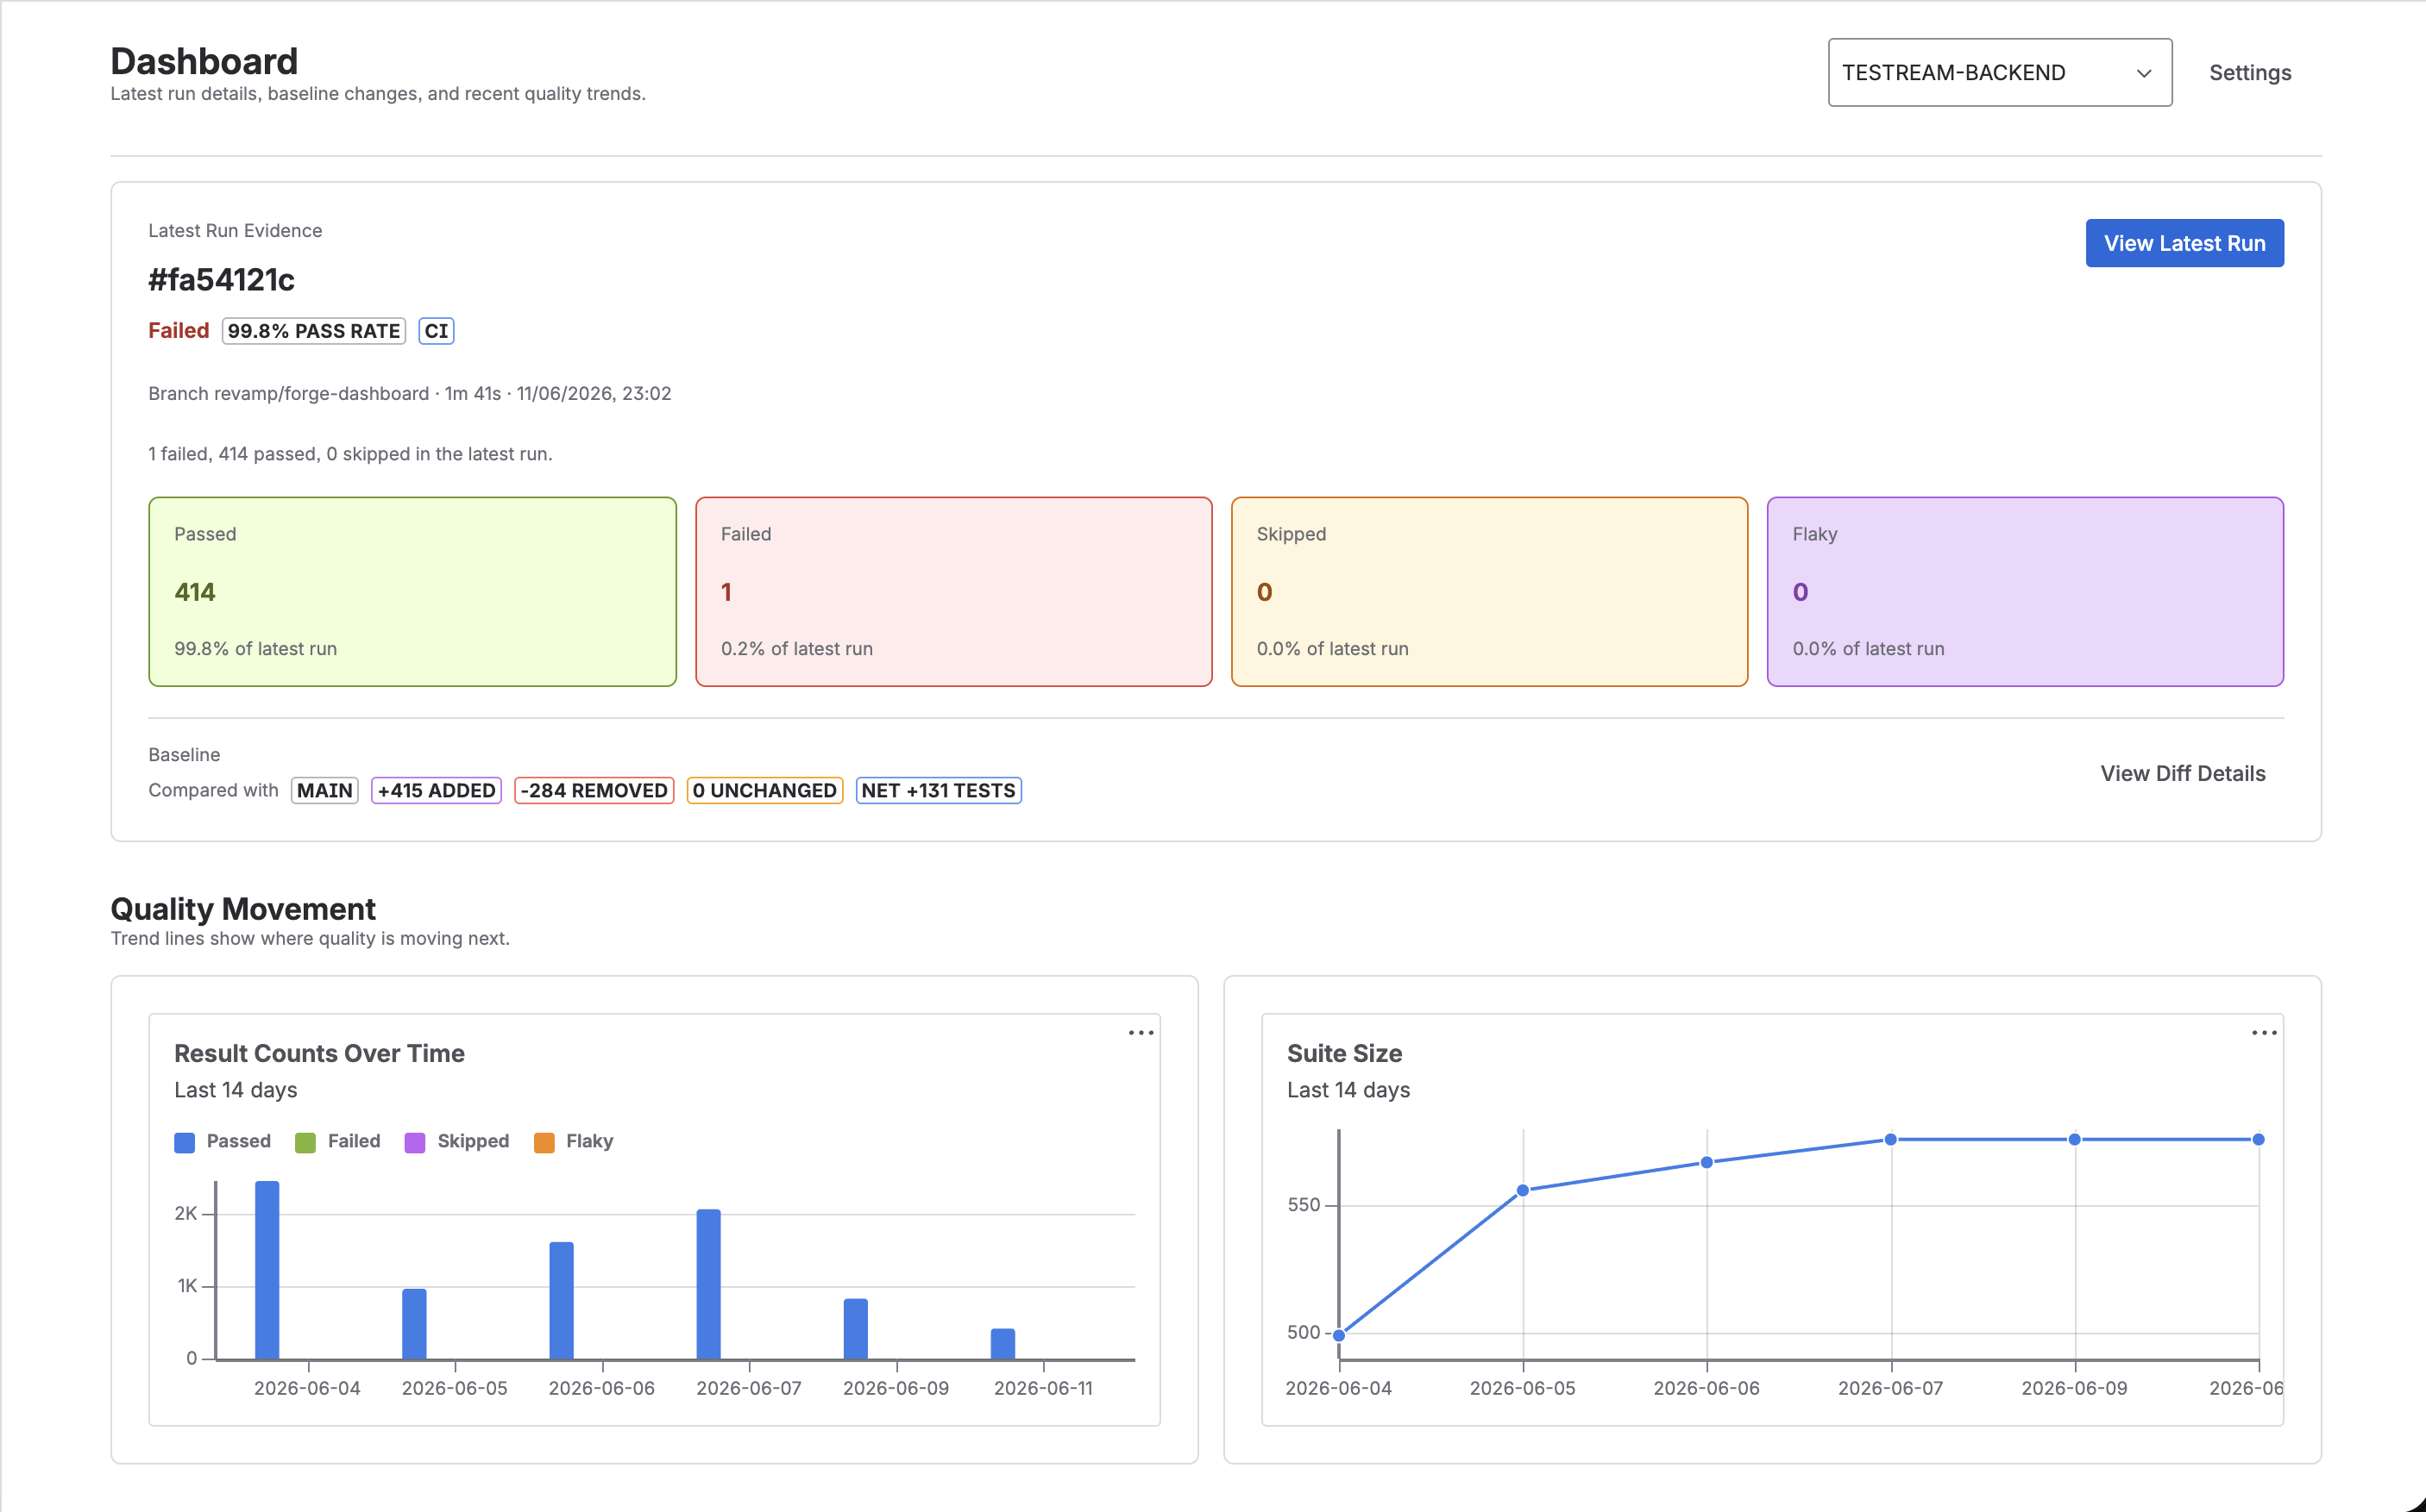Viewport: 2426px width, 1512px height.
Task: Click the 0.2% of latest run text
Action: 796,648
